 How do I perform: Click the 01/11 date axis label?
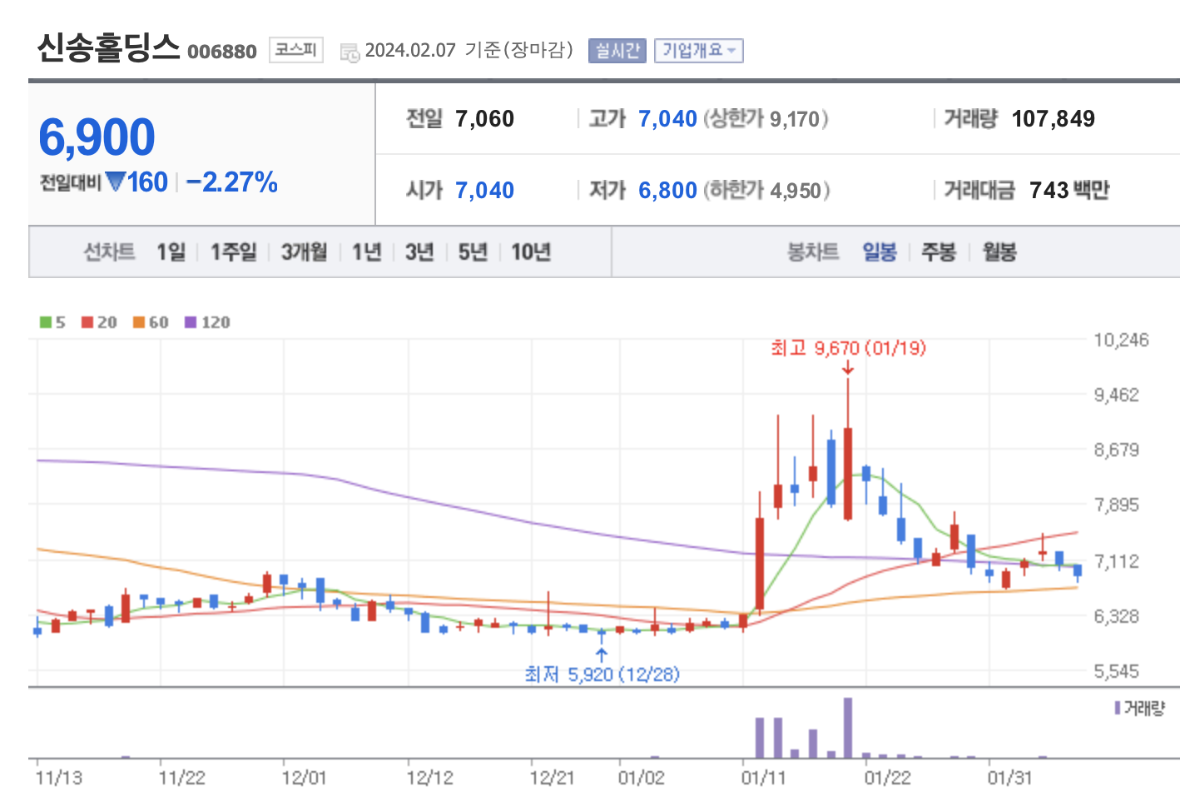click(763, 778)
